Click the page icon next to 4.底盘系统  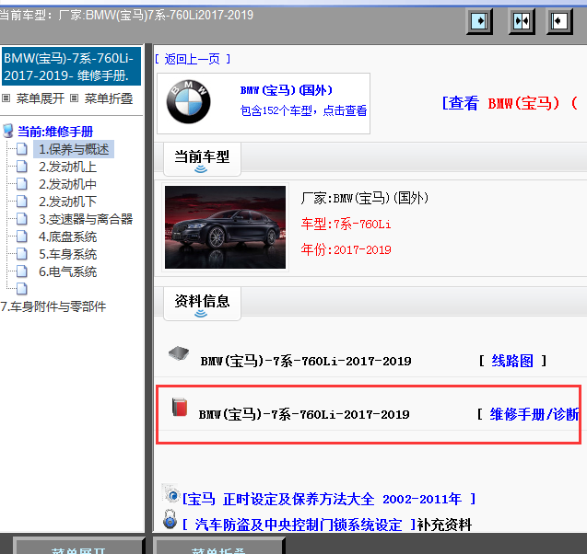click(x=22, y=237)
